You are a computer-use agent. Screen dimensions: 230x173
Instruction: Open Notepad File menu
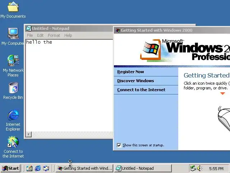pos(30,35)
